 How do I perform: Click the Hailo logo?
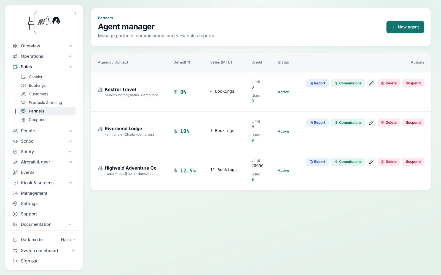pos(44,23)
